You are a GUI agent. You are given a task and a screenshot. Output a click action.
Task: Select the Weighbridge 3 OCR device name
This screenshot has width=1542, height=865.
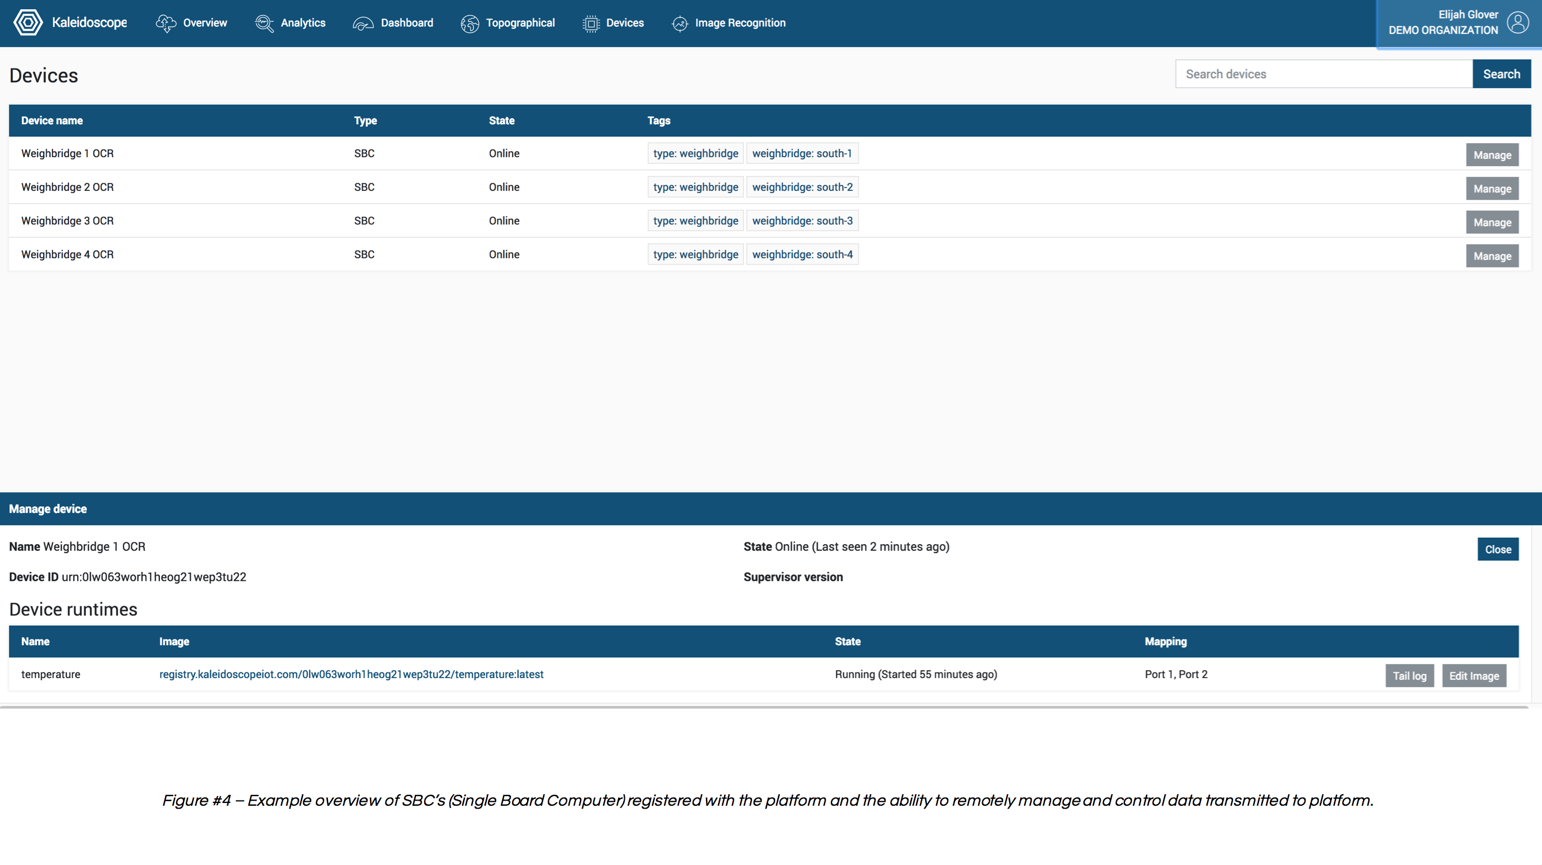[68, 221]
